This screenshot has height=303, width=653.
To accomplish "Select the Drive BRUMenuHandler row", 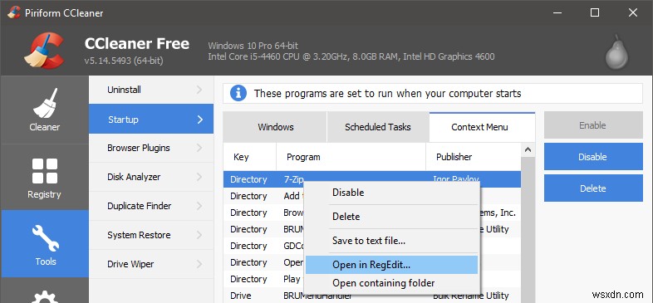I will 372,296.
